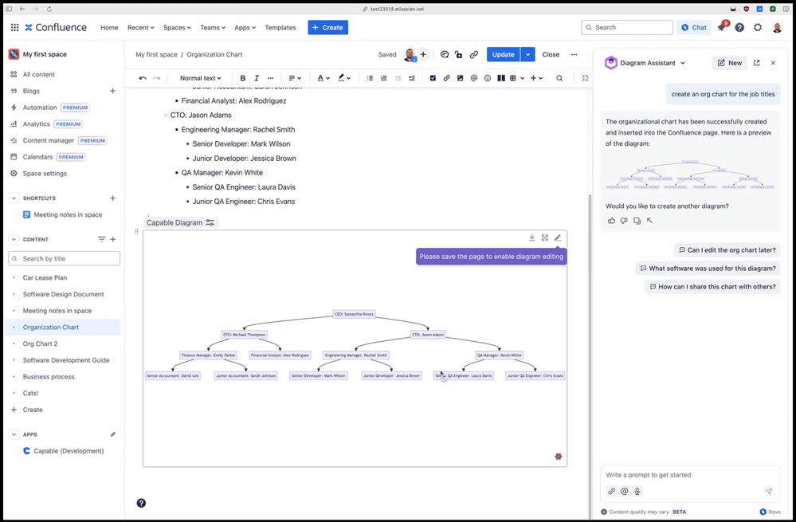This screenshot has width=796, height=522.
Task: Open find and replace search
Action: coord(559,78)
